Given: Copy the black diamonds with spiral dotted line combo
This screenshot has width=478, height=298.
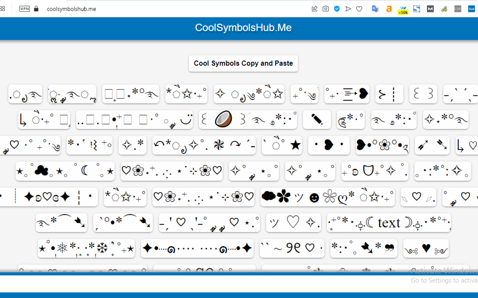Looking at the screenshot, I should pyautogui.click(x=197, y=248).
